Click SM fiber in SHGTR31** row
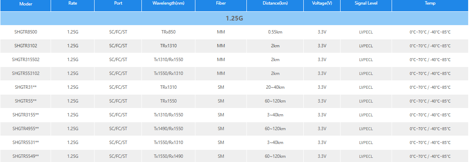Screen dimensions: 469x162 221,87
